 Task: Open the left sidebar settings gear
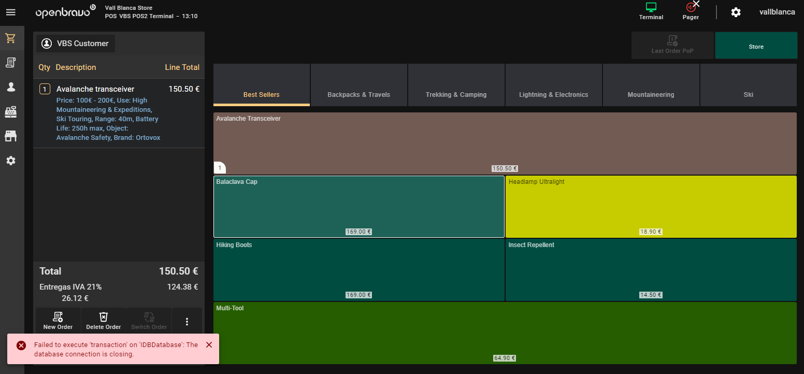pos(10,161)
